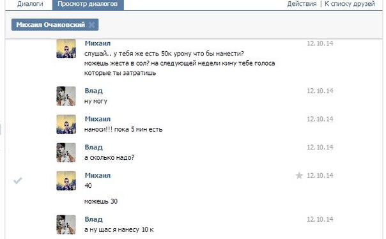The image size is (386, 239).
Task: Click Михаил name above 'наноси!!! пока 5 мин есть'
Action: click(x=98, y=119)
